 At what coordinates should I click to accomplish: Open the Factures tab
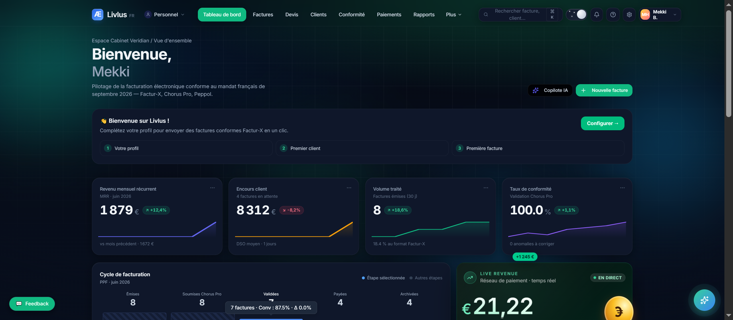pos(263,15)
